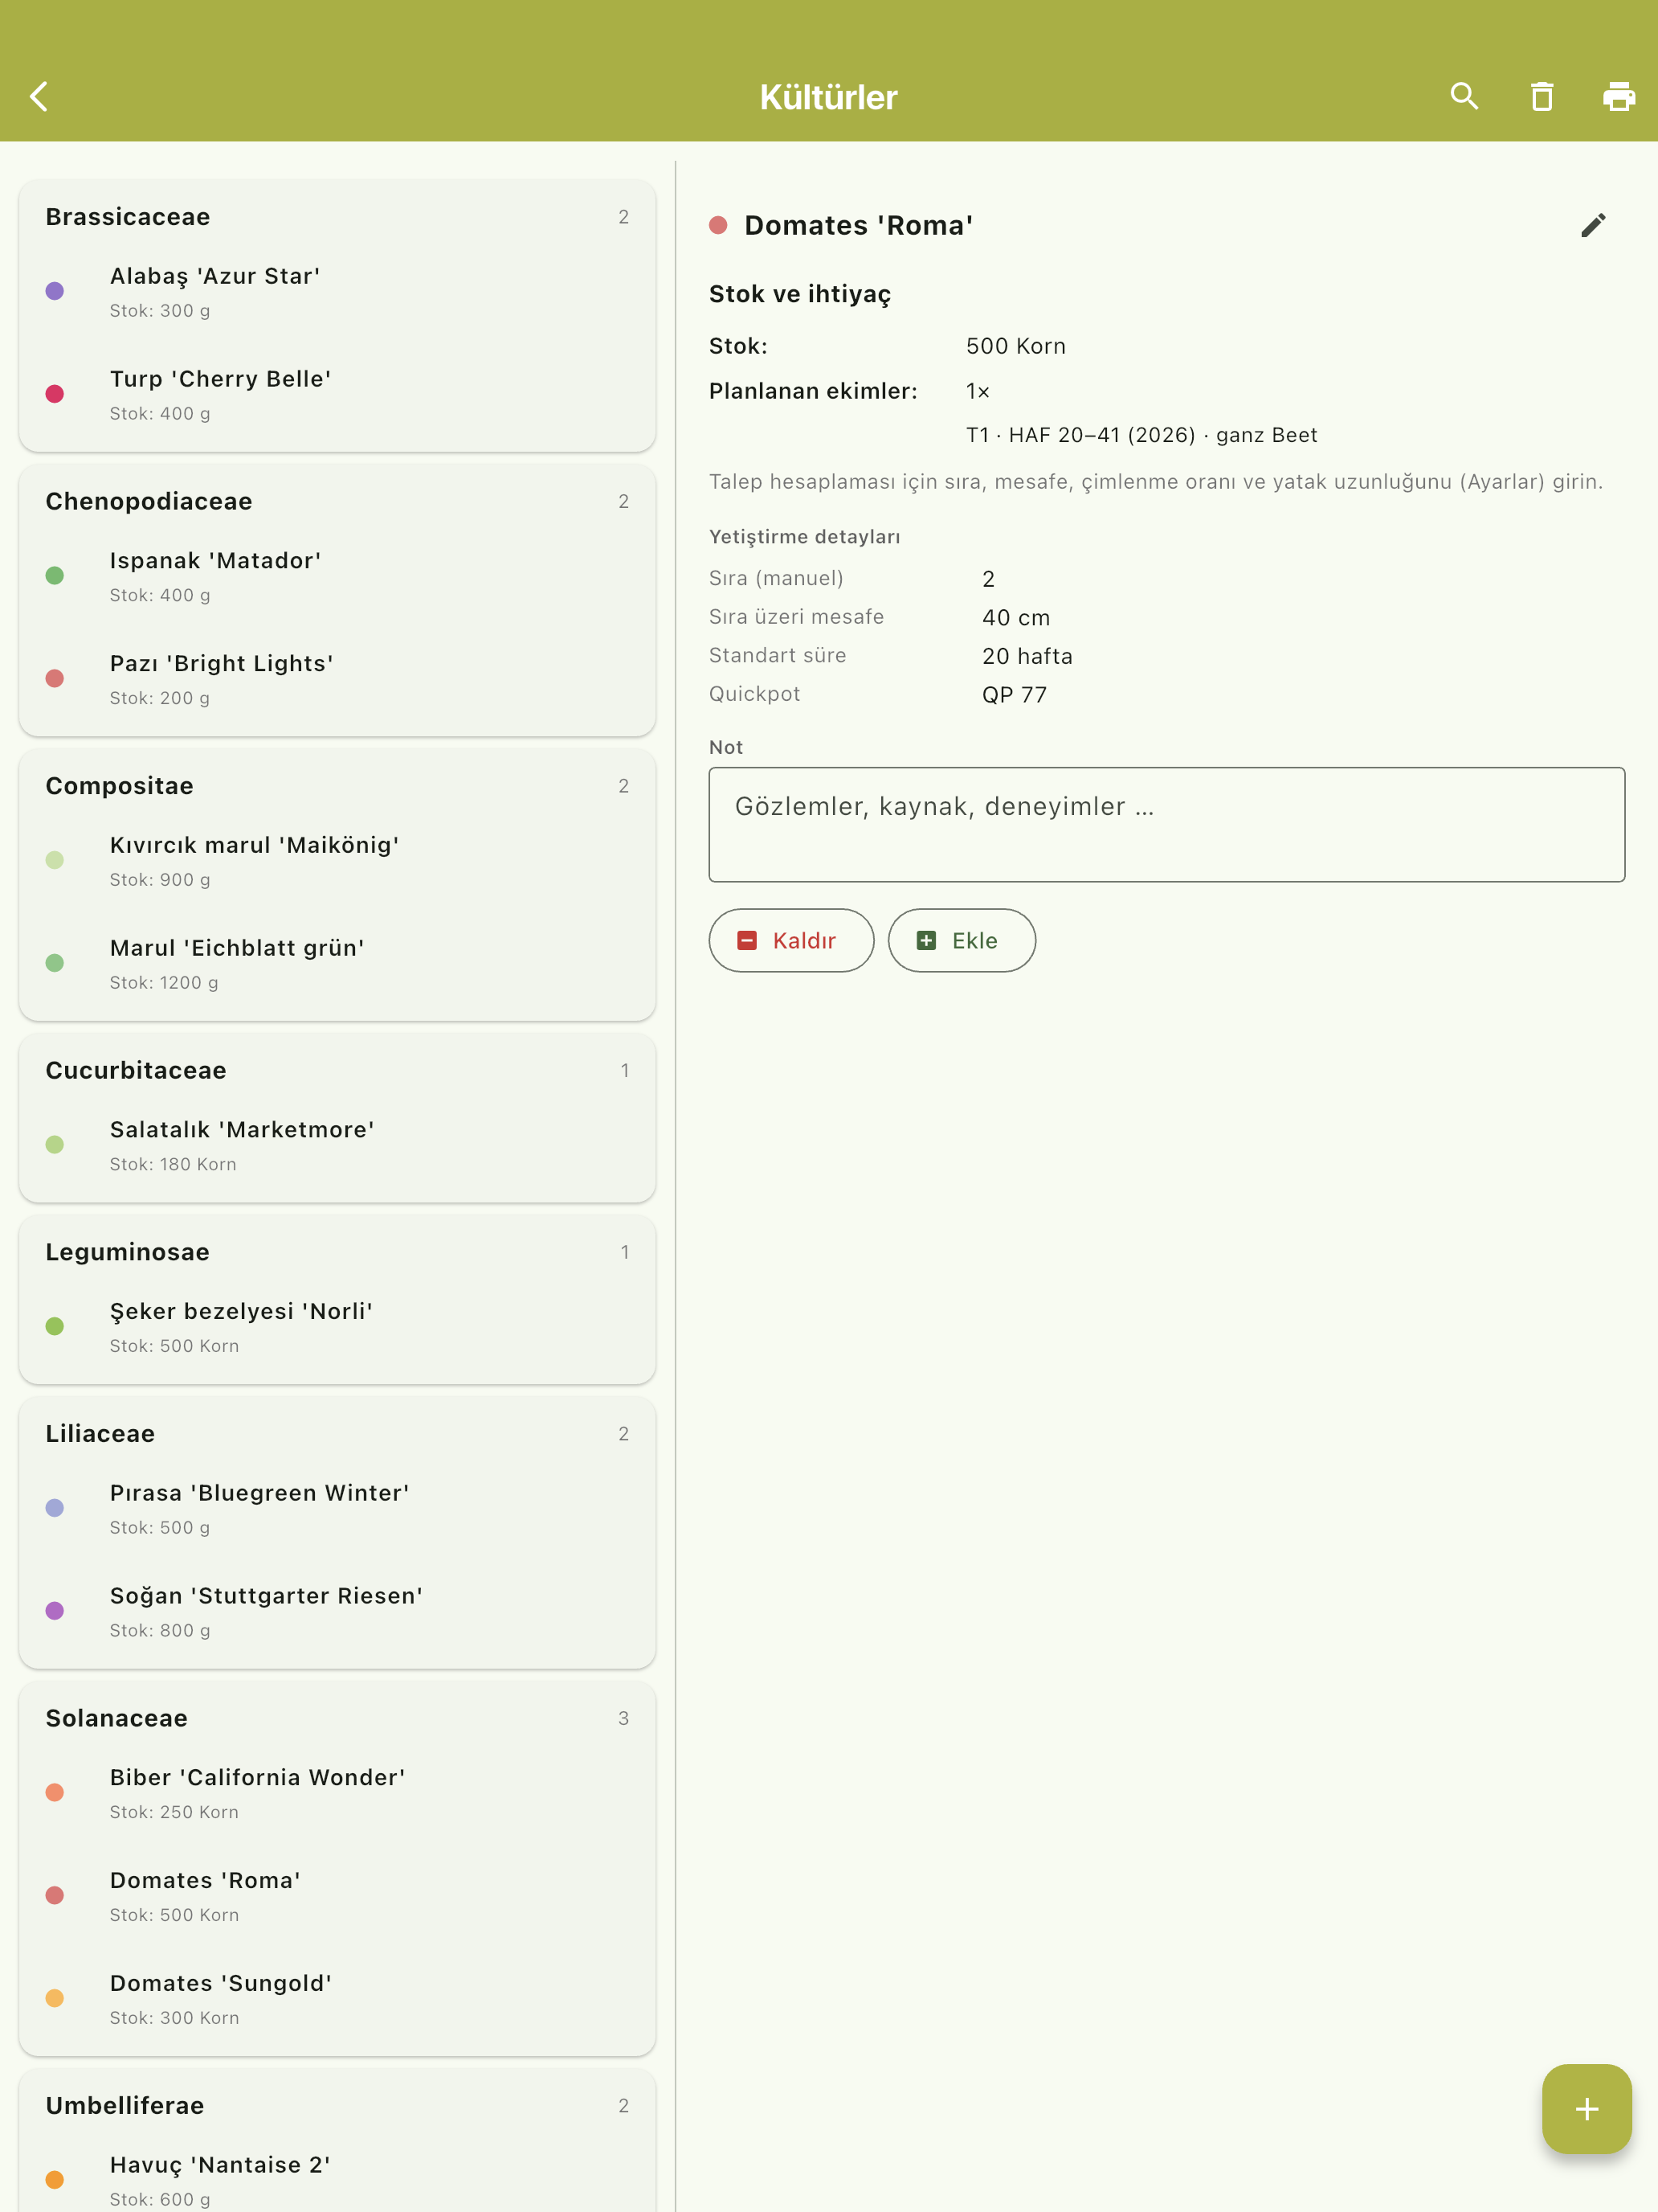Open Biber 'California Wonder' details
Viewport: 1658px width, 2212px height.
coord(337,1793)
